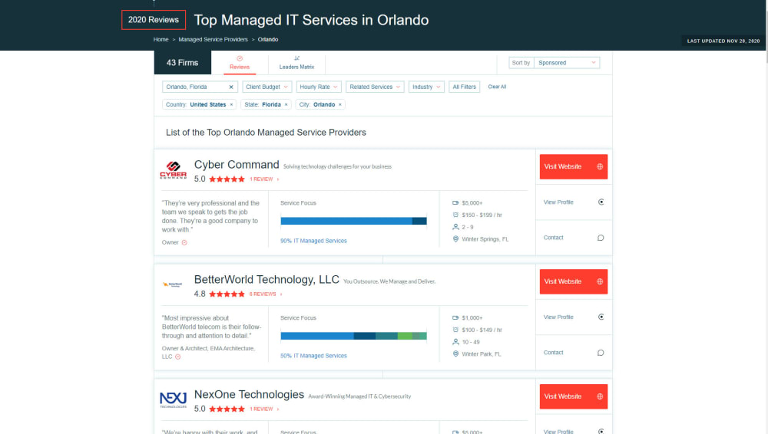Click the verified badge after EMA Architecture, LLC
768x434 pixels.
tap(178, 357)
